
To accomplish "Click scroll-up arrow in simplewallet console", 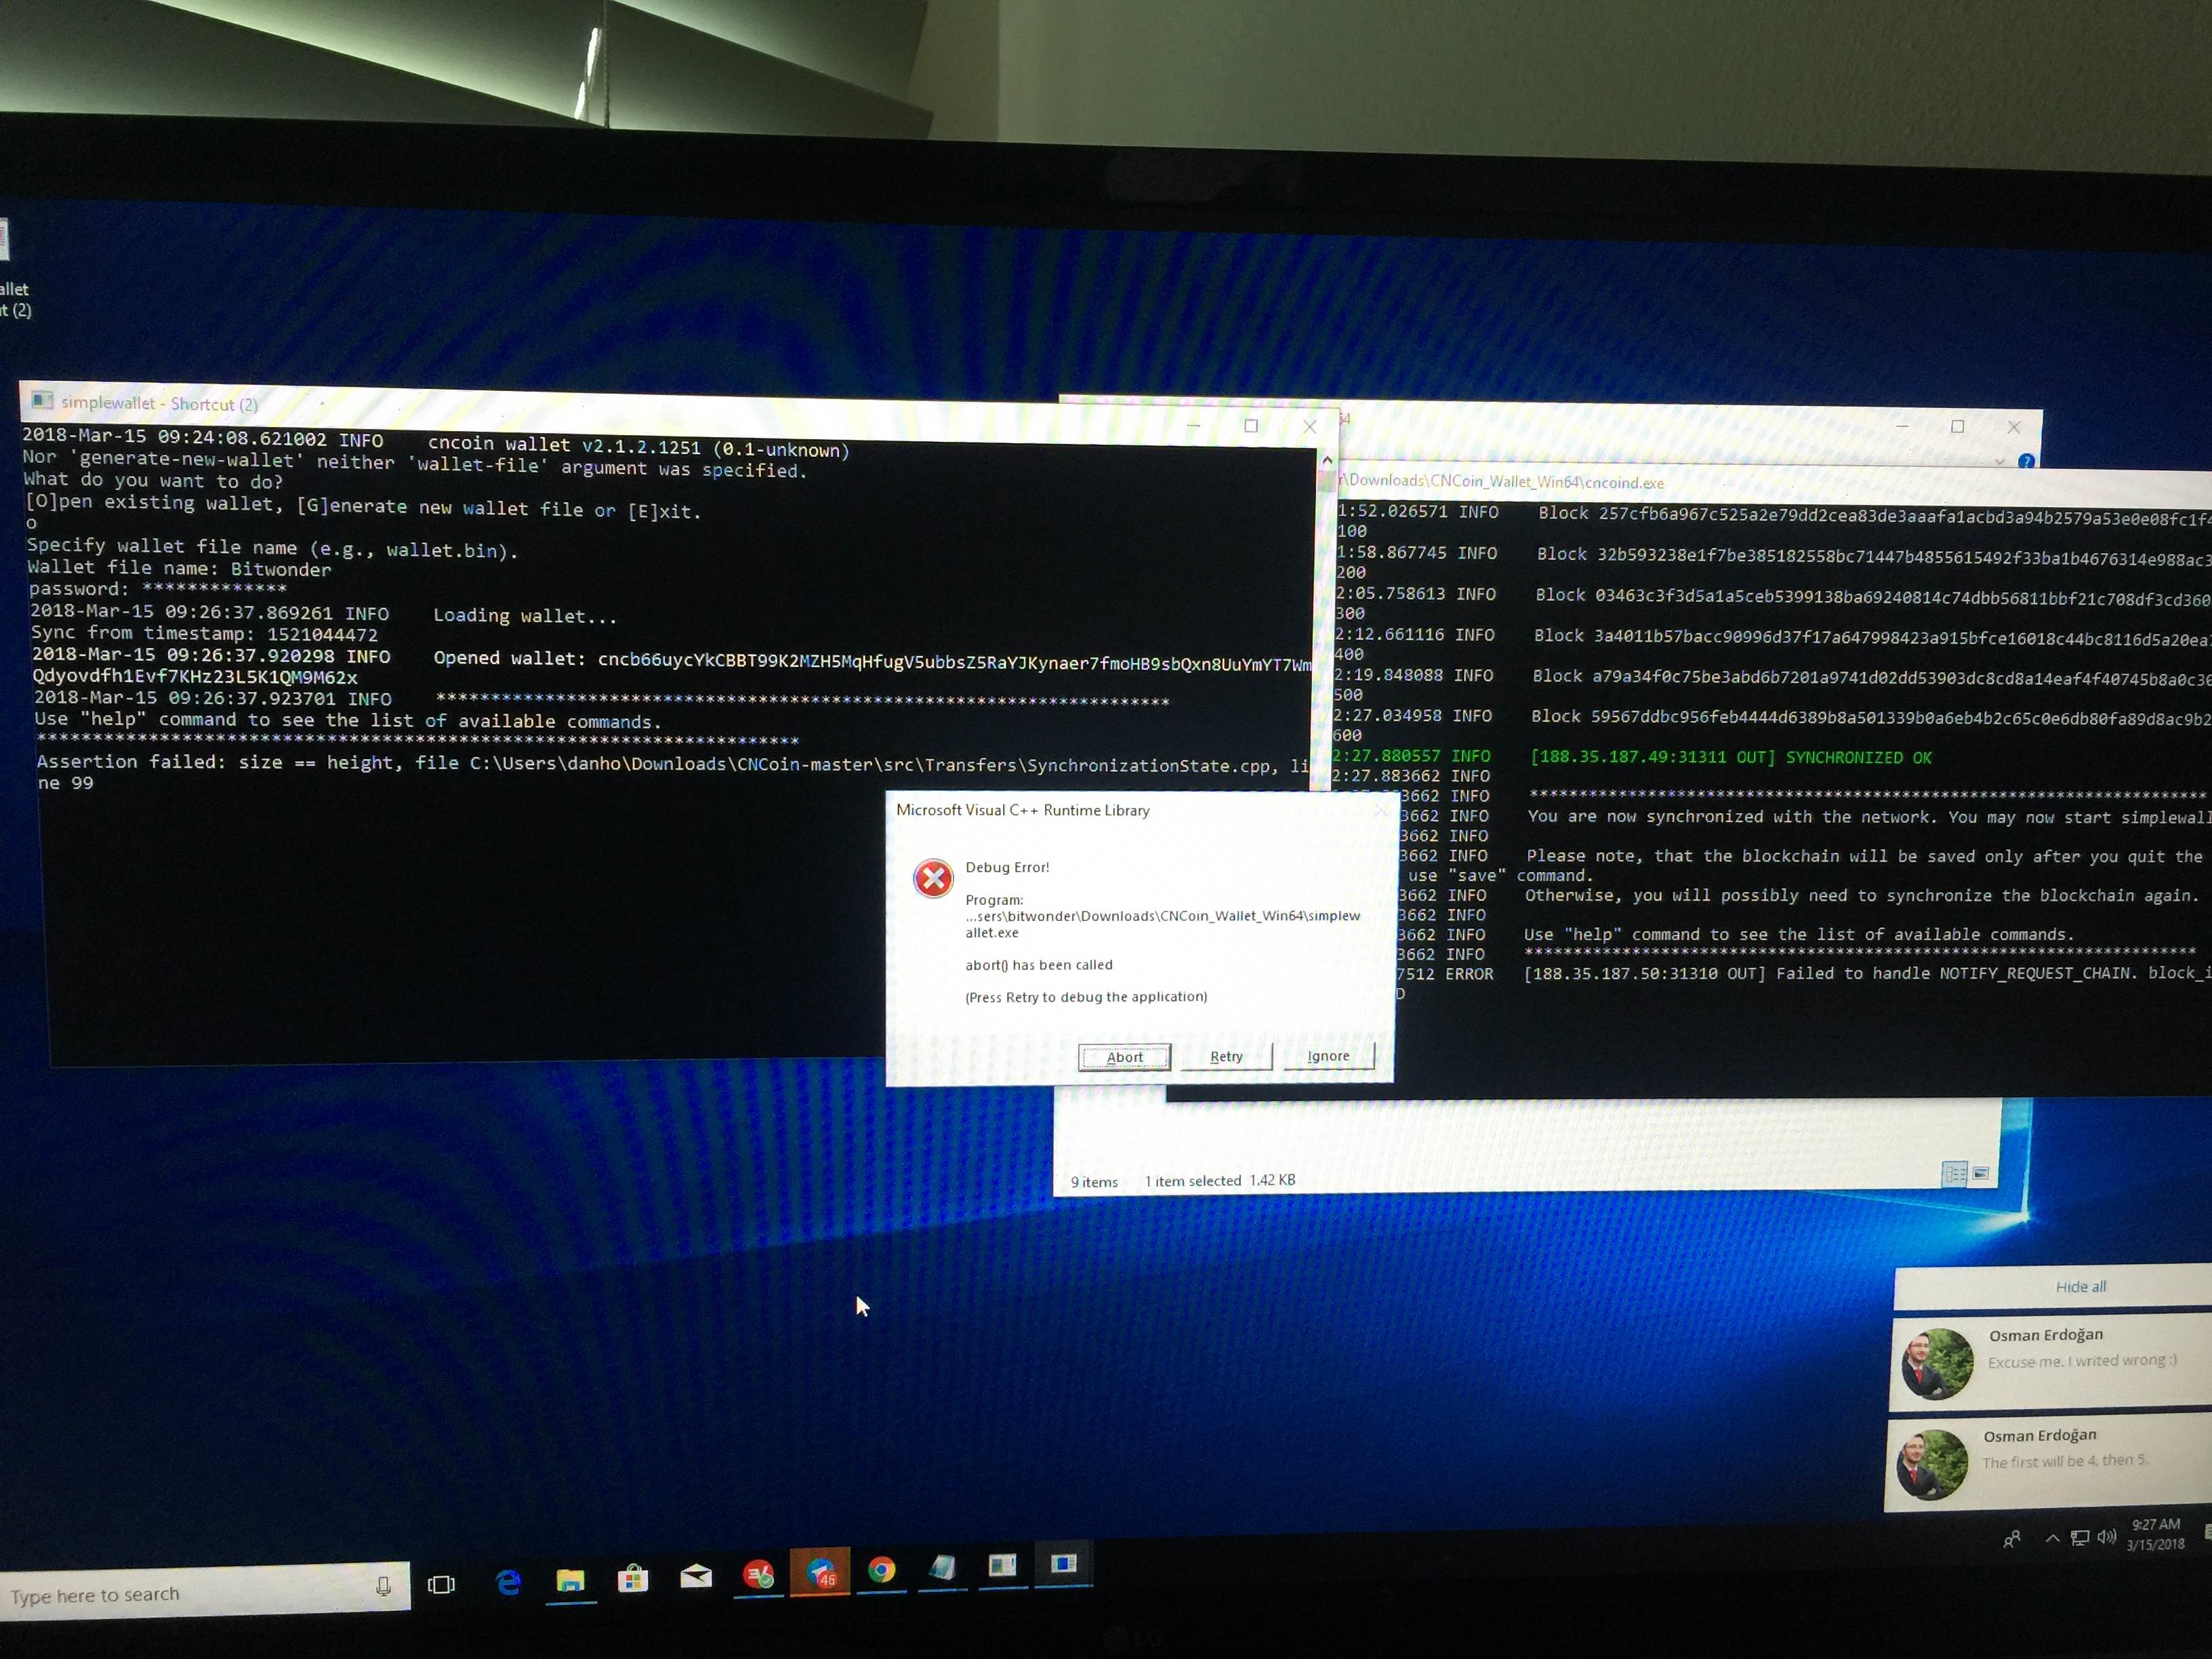I will click(x=1327, y=460).
